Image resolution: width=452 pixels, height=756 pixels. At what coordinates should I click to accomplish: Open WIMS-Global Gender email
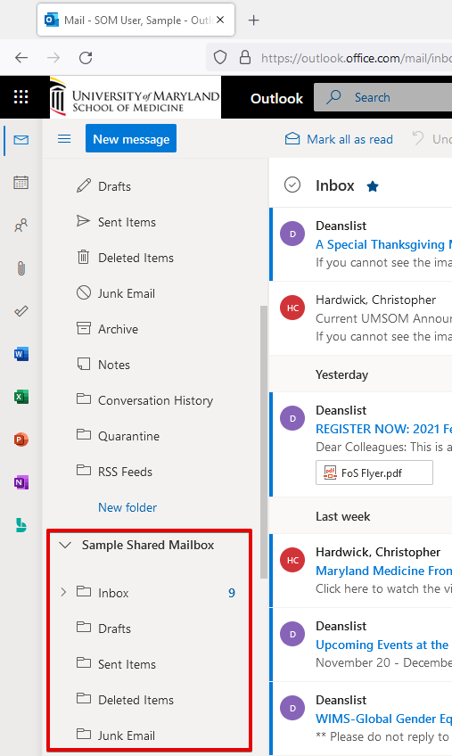click(362, 719)
